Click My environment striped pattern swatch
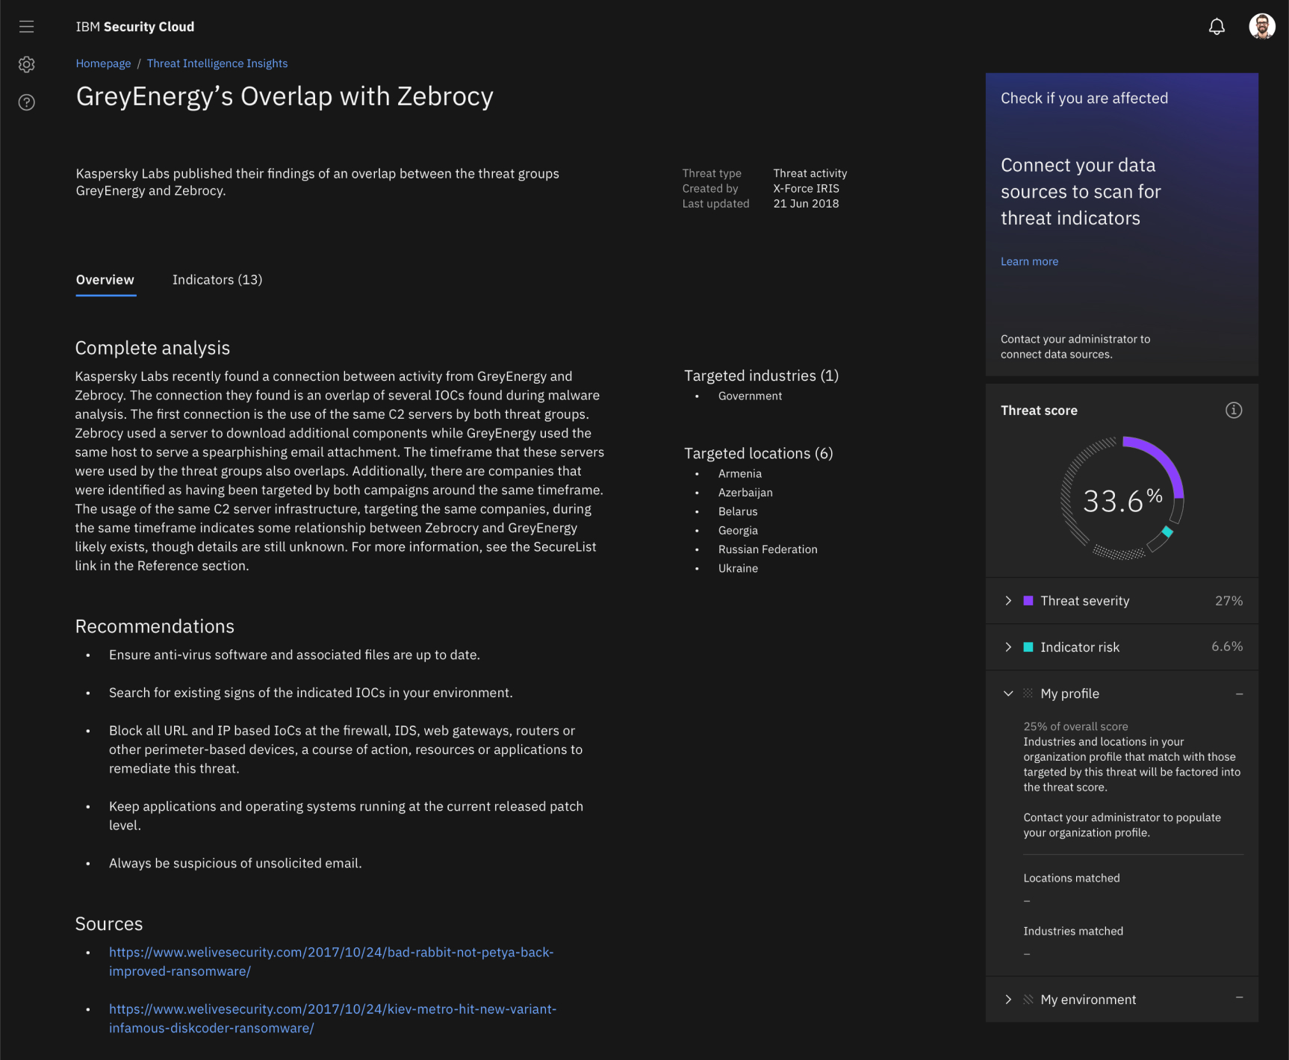This screenshot has width=1289, height=1060. coord(1028,1000)
